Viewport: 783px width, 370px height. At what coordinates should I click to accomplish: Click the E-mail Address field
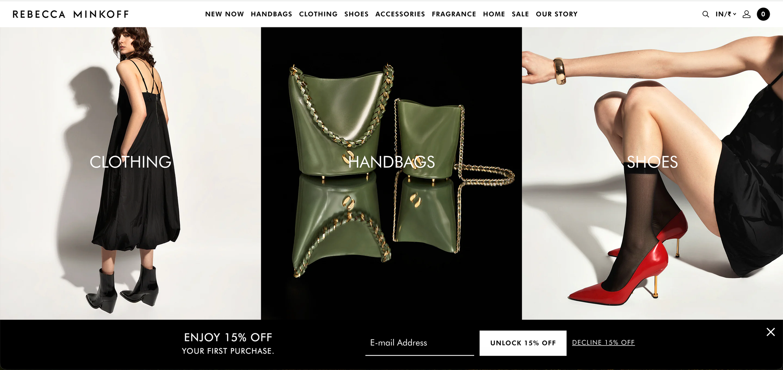point(420,343)
